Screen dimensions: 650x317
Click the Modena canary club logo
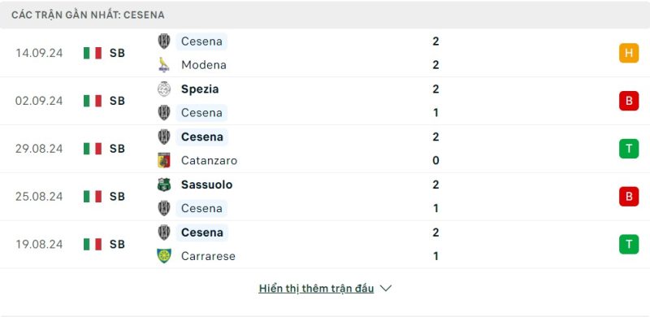click(164, 65)
